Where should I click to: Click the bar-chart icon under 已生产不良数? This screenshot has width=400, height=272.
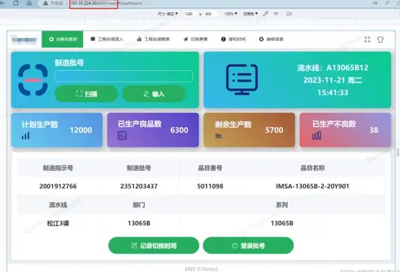[316, 135]
